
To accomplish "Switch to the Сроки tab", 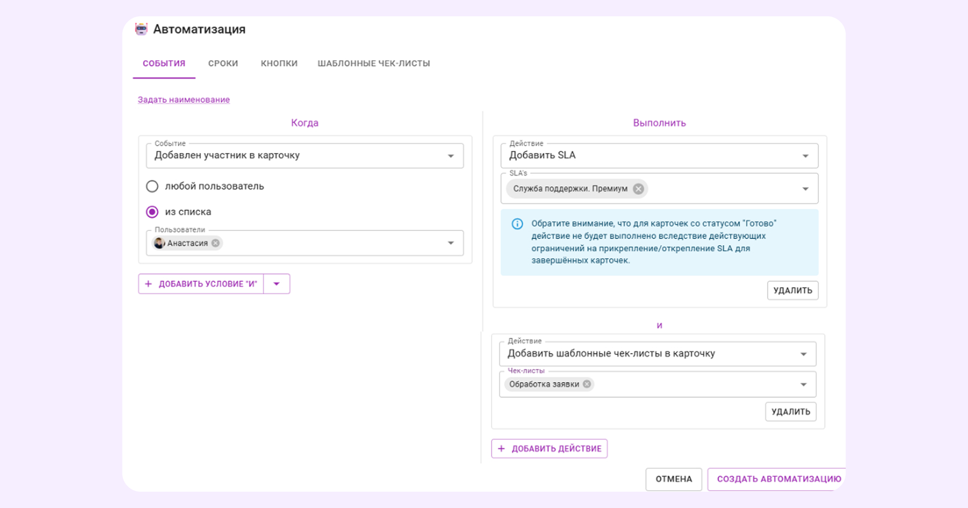I will (223, 63).
